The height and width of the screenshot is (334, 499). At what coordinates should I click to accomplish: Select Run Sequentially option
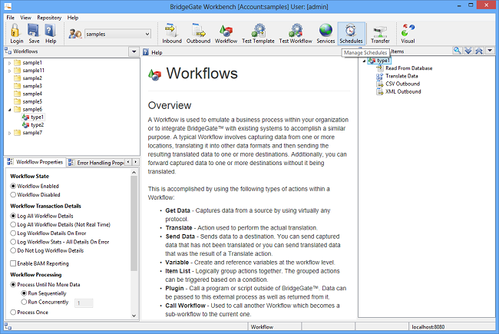24,293
